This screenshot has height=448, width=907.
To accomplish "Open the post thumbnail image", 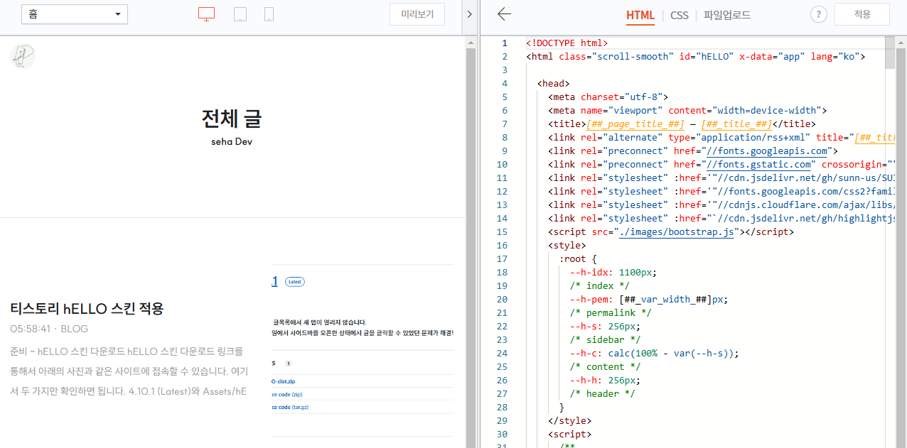I will [363, 350].
